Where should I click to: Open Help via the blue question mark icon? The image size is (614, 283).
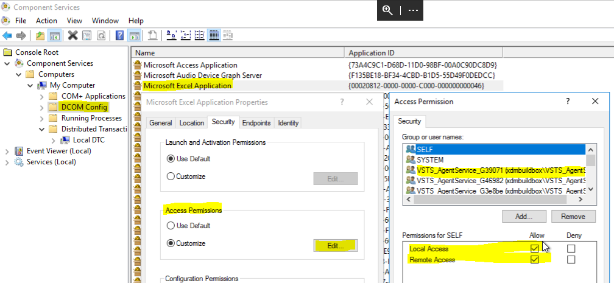pyautogui.click(x=120, y=36)
